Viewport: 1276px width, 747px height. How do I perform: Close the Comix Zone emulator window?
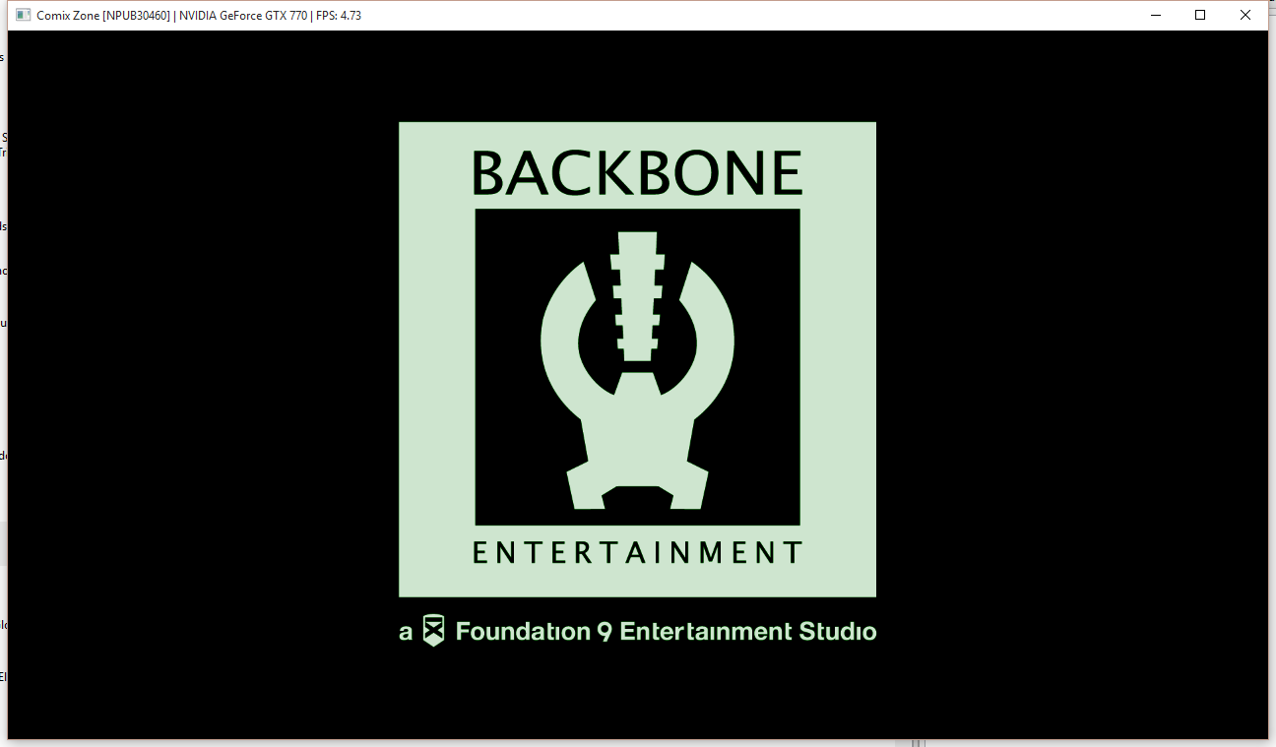pyautogui.click(x=1245, y=15)
